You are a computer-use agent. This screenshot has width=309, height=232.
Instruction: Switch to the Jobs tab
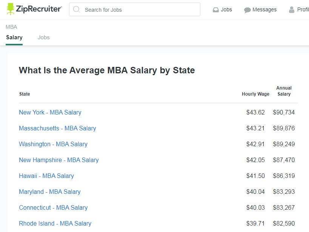pyautogui.click(x=43, y=37)
